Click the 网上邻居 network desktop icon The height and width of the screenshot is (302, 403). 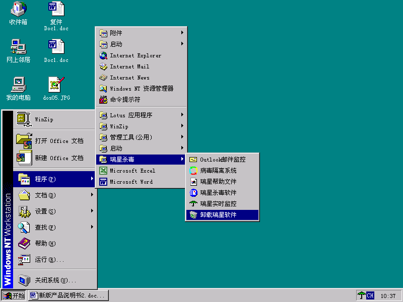click(x=18, y=51)
